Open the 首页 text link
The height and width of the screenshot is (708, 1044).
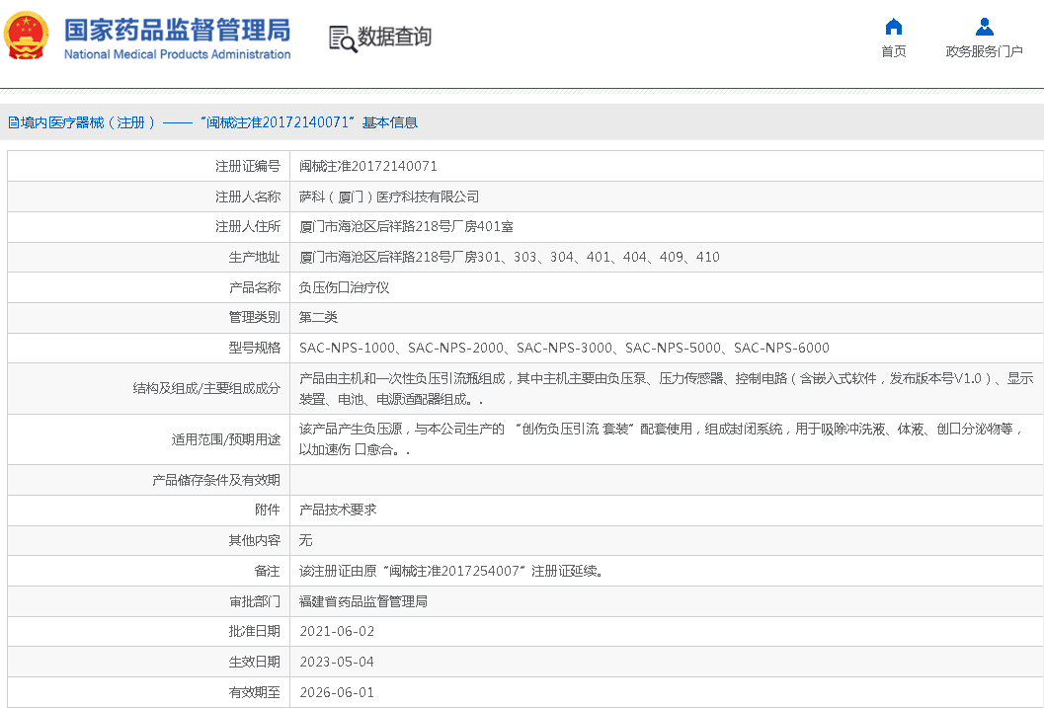[893, 51]
